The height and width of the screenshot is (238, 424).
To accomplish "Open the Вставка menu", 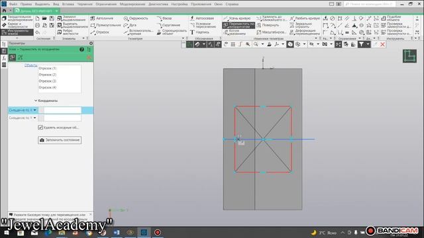I will [68, 4].
